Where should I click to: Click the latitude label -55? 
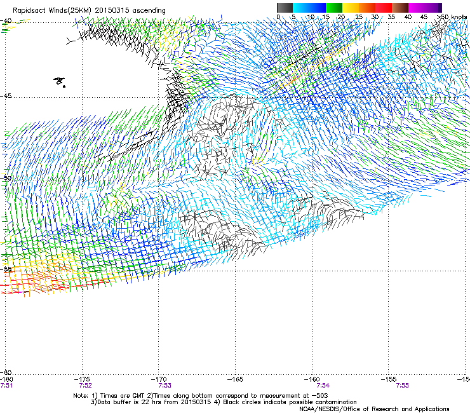click(6, 269)
